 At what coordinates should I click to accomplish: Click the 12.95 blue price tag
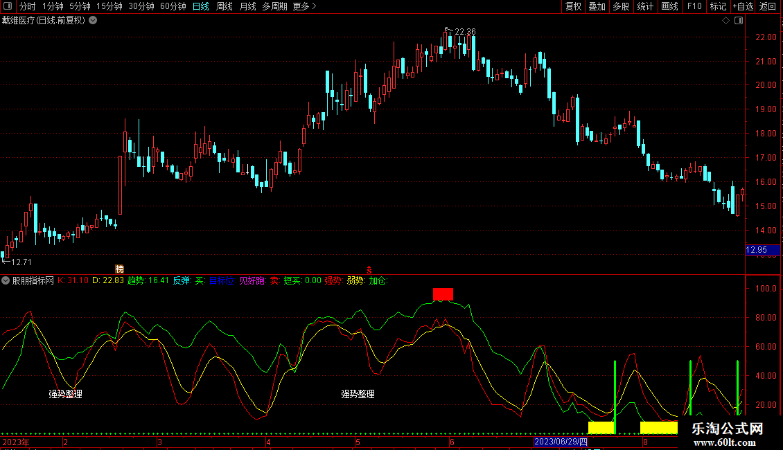click(756, 250)
